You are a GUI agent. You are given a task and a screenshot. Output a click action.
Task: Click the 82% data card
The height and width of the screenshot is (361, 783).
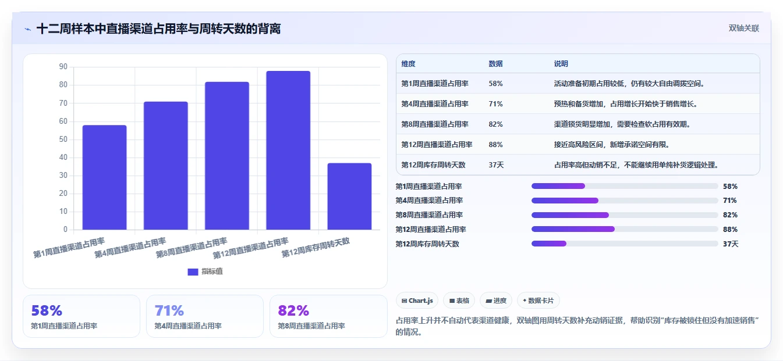click(328, 316)
